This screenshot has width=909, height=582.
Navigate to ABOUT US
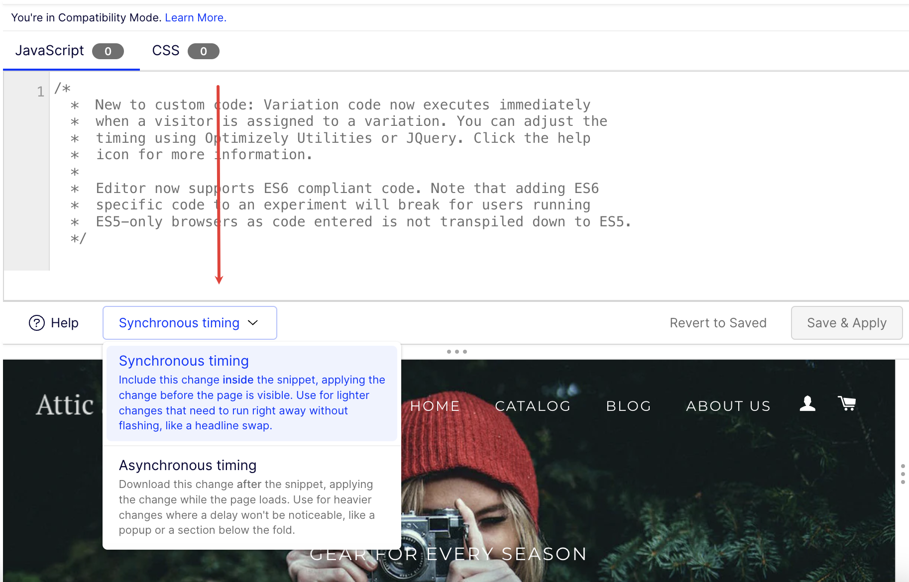click(728, 405)
